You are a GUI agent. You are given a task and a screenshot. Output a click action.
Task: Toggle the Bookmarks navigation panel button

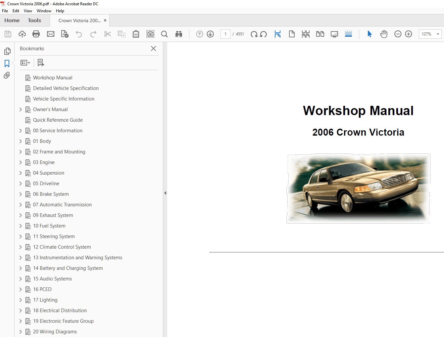(x=7, y=63)
